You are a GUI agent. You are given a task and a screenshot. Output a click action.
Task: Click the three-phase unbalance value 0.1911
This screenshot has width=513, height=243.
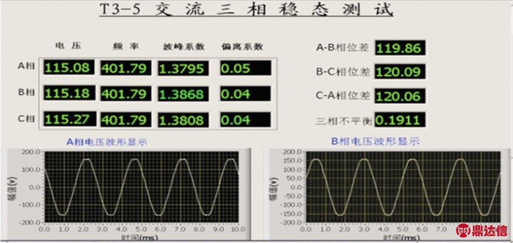click(x=400, y=120)
